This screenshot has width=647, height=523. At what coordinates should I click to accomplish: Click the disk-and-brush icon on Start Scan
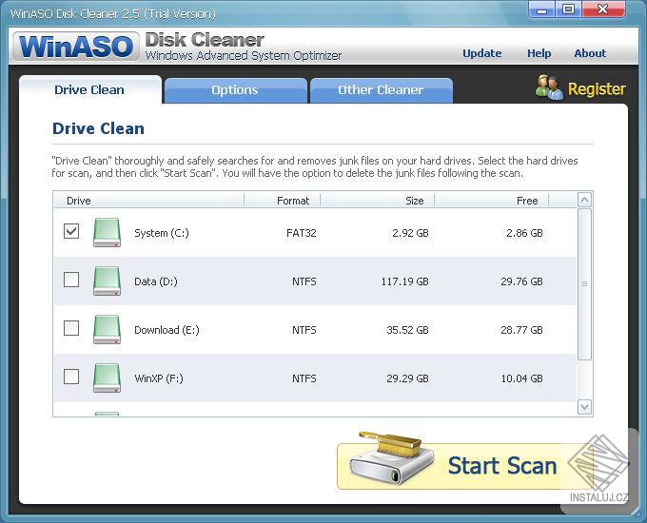point(391,458)
